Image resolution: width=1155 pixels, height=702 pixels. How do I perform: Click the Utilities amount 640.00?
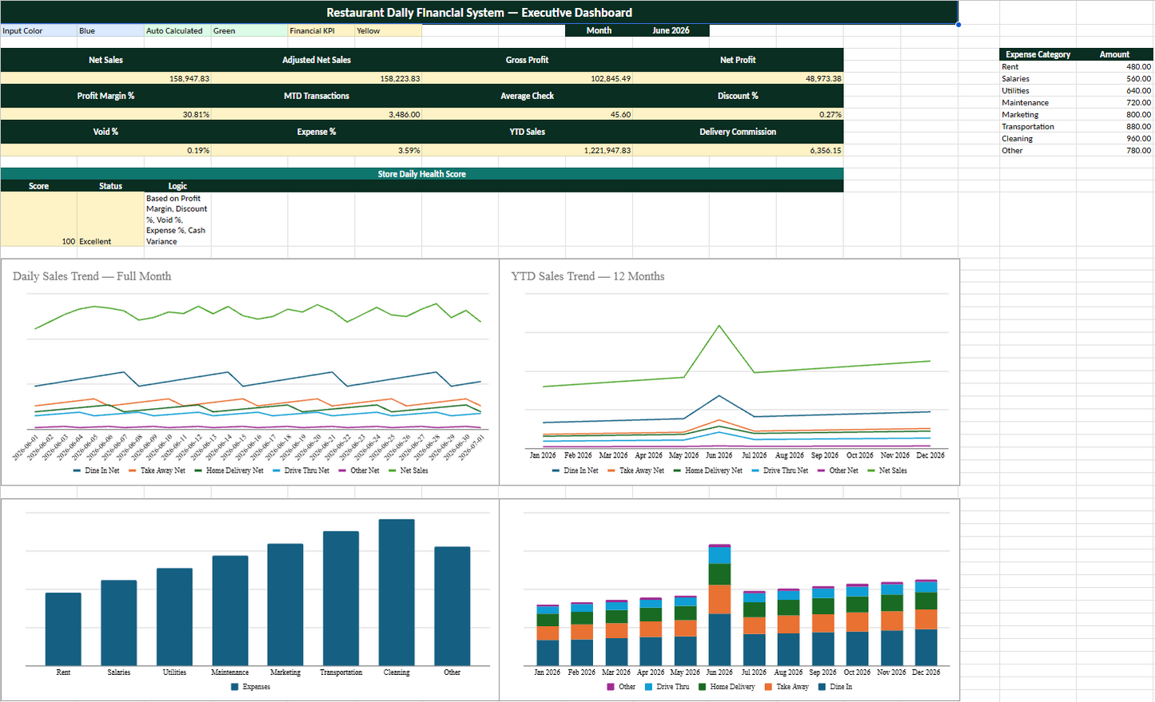[1114, 90]
